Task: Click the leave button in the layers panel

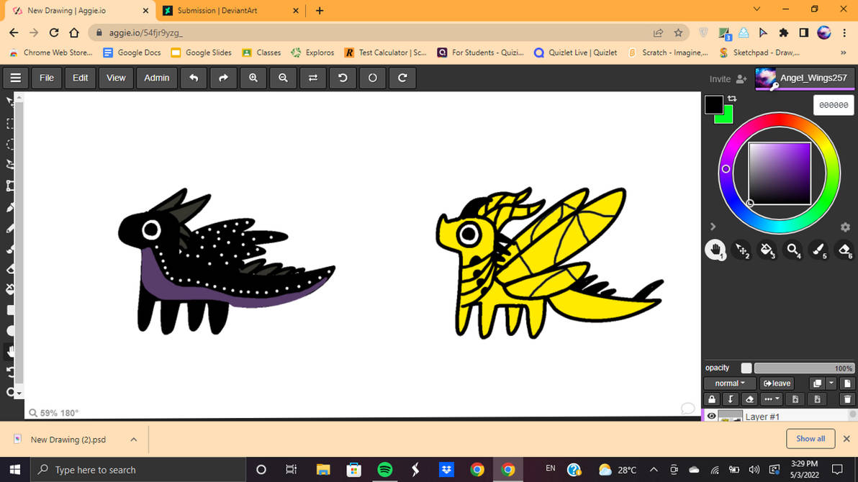Action: pyautogui.click(x=777, y=383)
